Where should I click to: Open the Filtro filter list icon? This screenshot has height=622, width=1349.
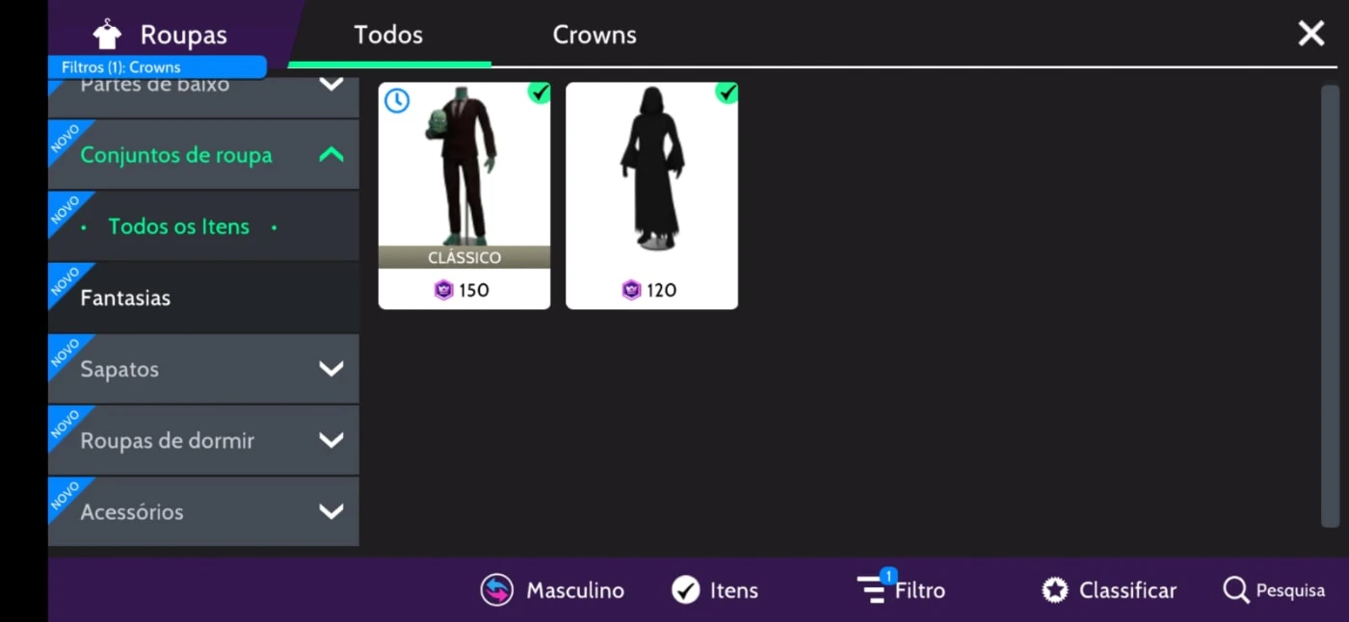(872, 589)
